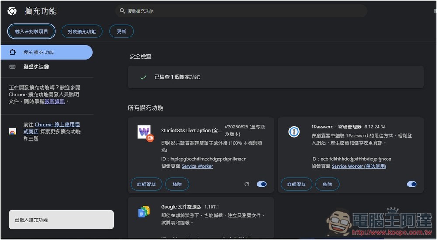Open the Chrome 線上應用程式商店 link

pyautogui.click(x=52, y=128)
